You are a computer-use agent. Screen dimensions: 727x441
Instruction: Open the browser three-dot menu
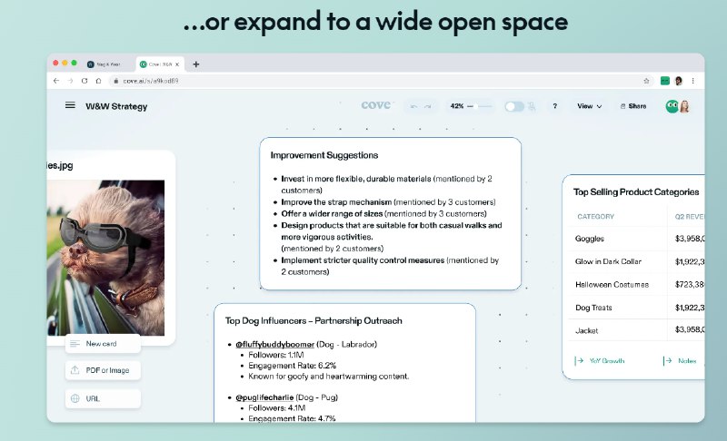(693, 81)
